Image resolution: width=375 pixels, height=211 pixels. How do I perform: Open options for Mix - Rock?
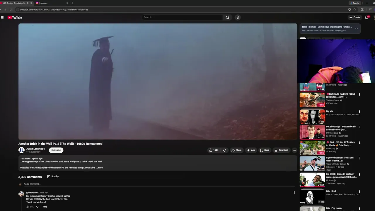pos(359,192)
